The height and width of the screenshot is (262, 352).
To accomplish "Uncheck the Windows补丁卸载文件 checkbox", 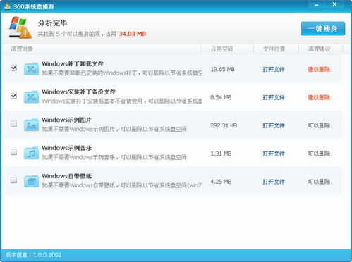I will pyautogui.click(x=13, y=68).
